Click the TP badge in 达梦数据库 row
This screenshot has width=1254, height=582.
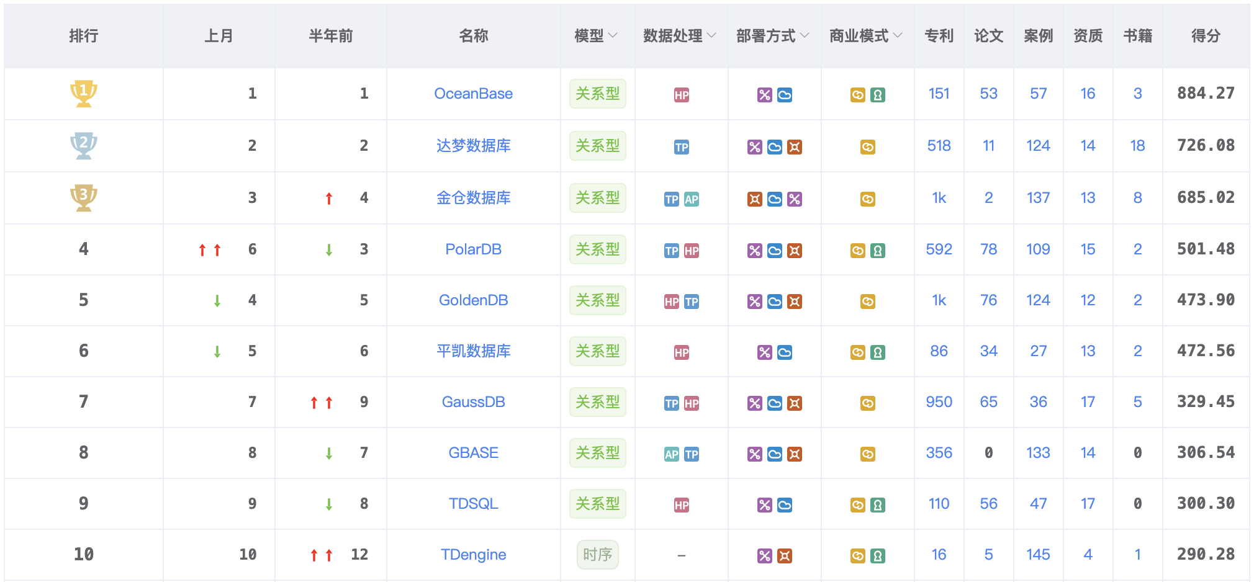coord(682,147)
